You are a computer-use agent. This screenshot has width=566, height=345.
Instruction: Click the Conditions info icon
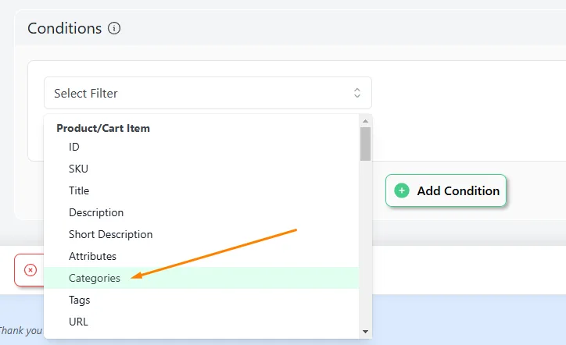pyautogui.click(x=114, y=28)
